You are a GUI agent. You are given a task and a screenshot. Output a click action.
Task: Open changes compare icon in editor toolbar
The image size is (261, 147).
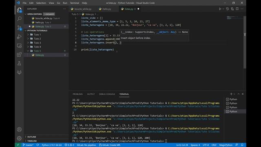click(x=232, y=9)
